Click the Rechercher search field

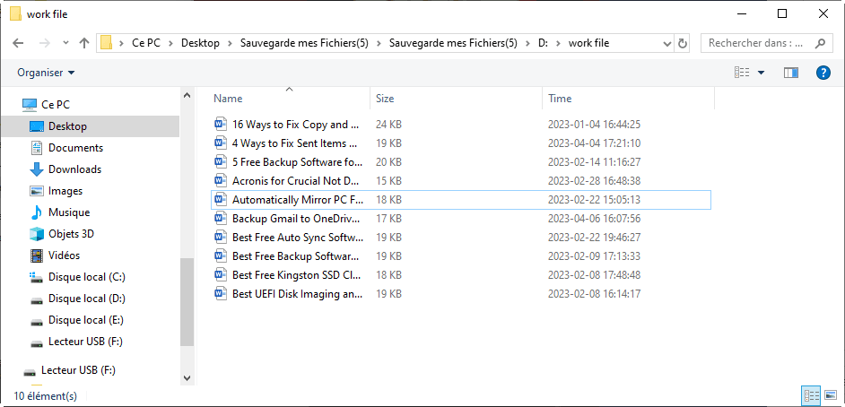click(x=758, y=43)
